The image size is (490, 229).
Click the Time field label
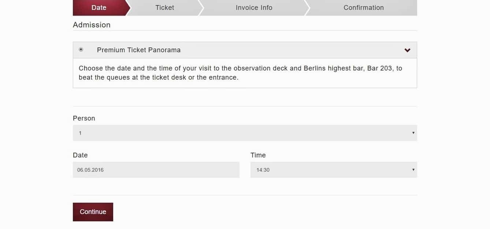258,155
